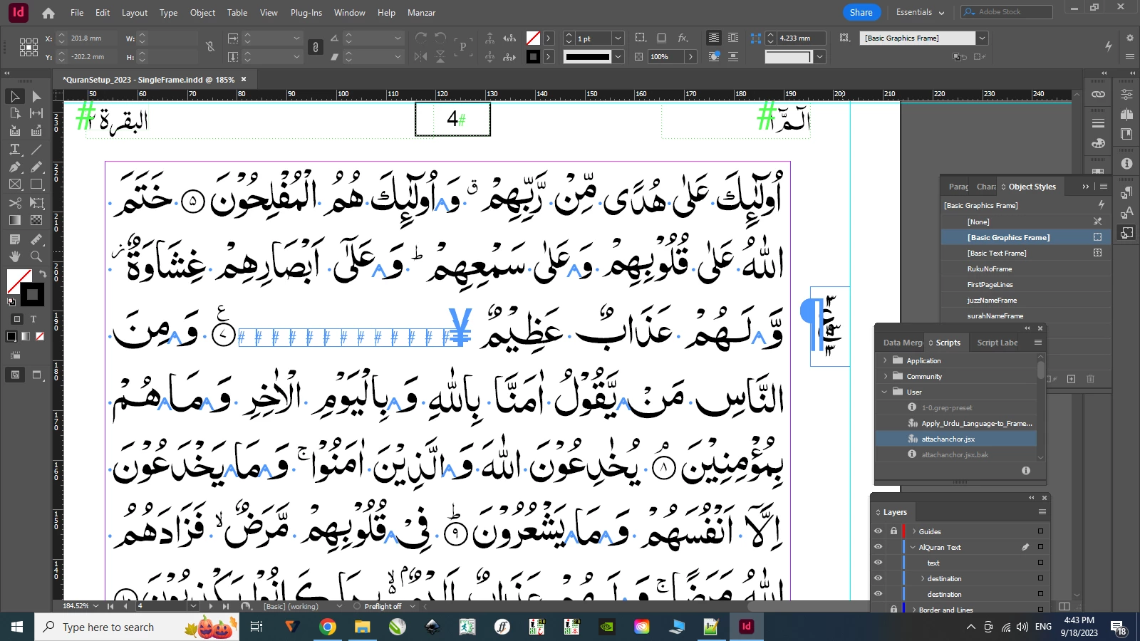The image size is (1140, 641).
Task: Select the Gradient Feather tool
Action: (36, 221)
